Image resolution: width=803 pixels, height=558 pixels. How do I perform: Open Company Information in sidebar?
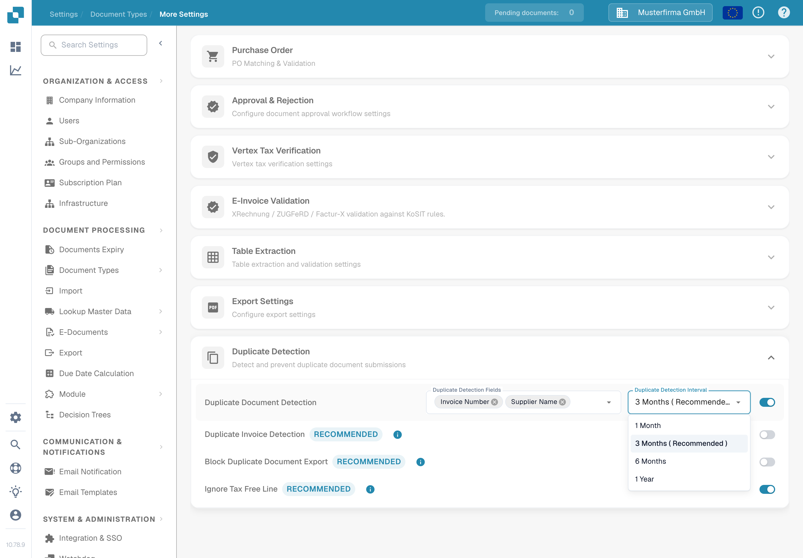tap(97, 100)
